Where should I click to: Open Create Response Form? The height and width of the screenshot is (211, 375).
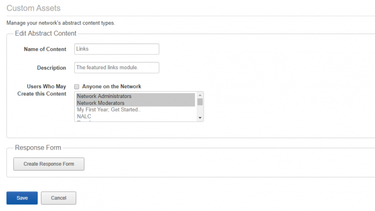point(49,164)
